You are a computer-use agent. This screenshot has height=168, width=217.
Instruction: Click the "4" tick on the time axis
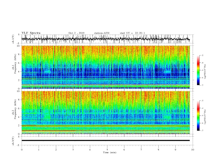point(90,150)
